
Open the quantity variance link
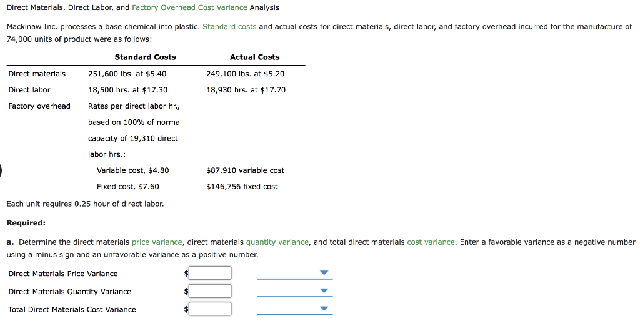[x=277, y=242]
